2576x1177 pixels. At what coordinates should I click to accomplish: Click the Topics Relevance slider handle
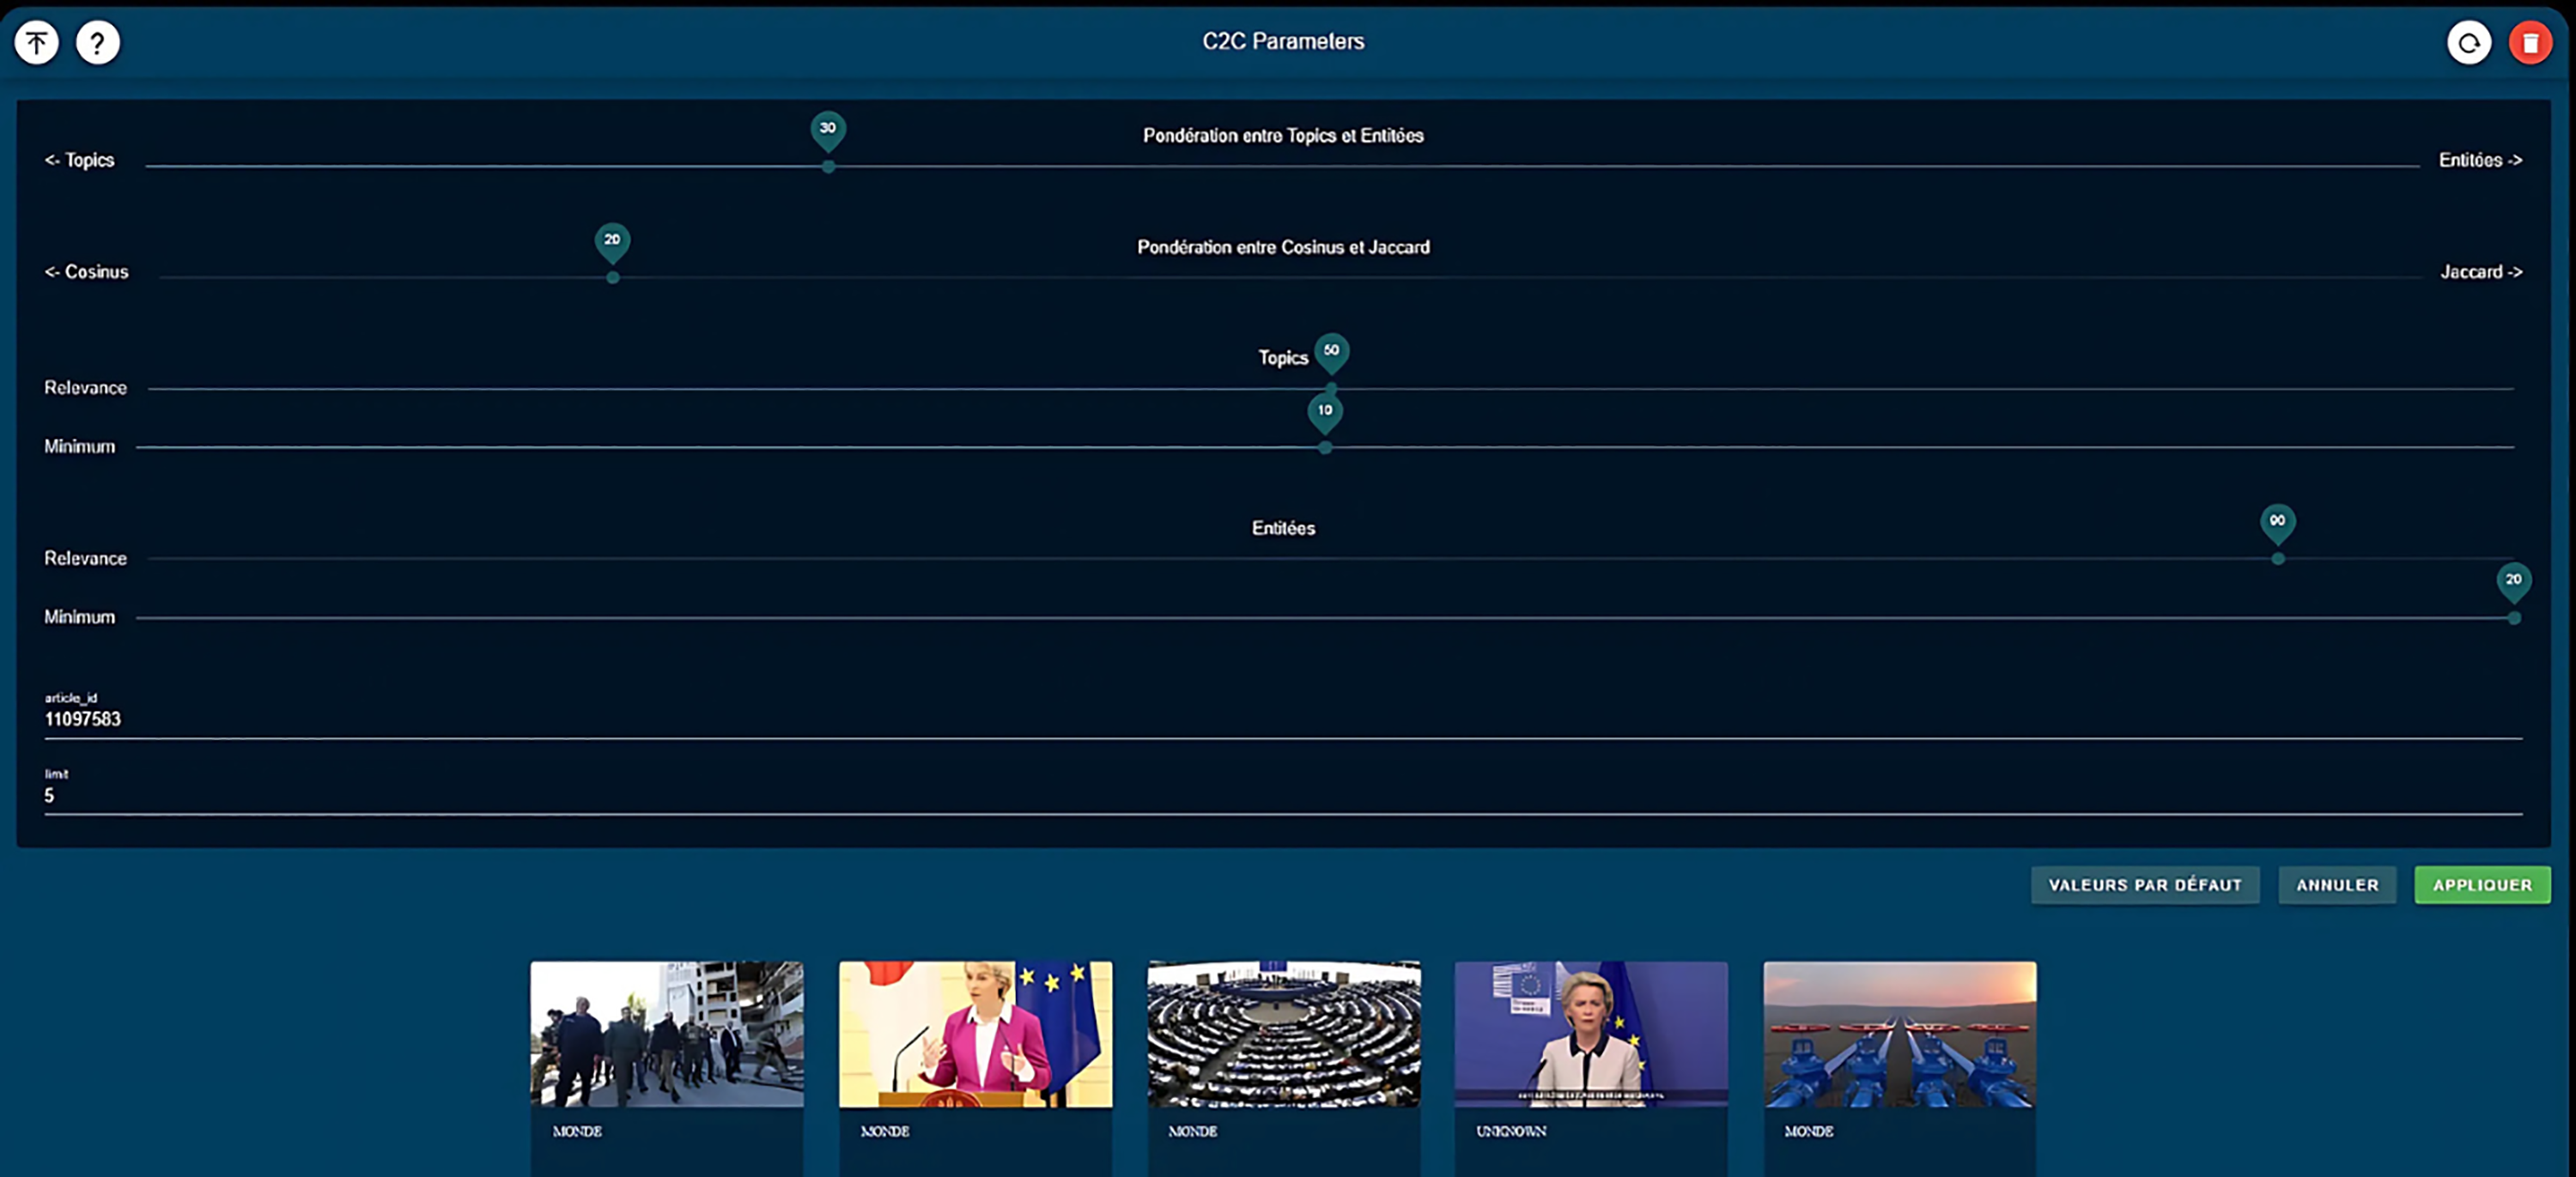(x=1331, y=388)
